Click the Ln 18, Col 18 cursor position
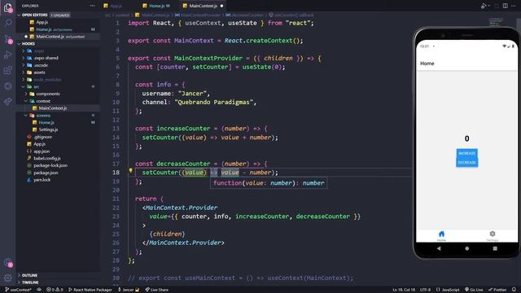This screenshot has height=293, width=521. tap(404, 290)
